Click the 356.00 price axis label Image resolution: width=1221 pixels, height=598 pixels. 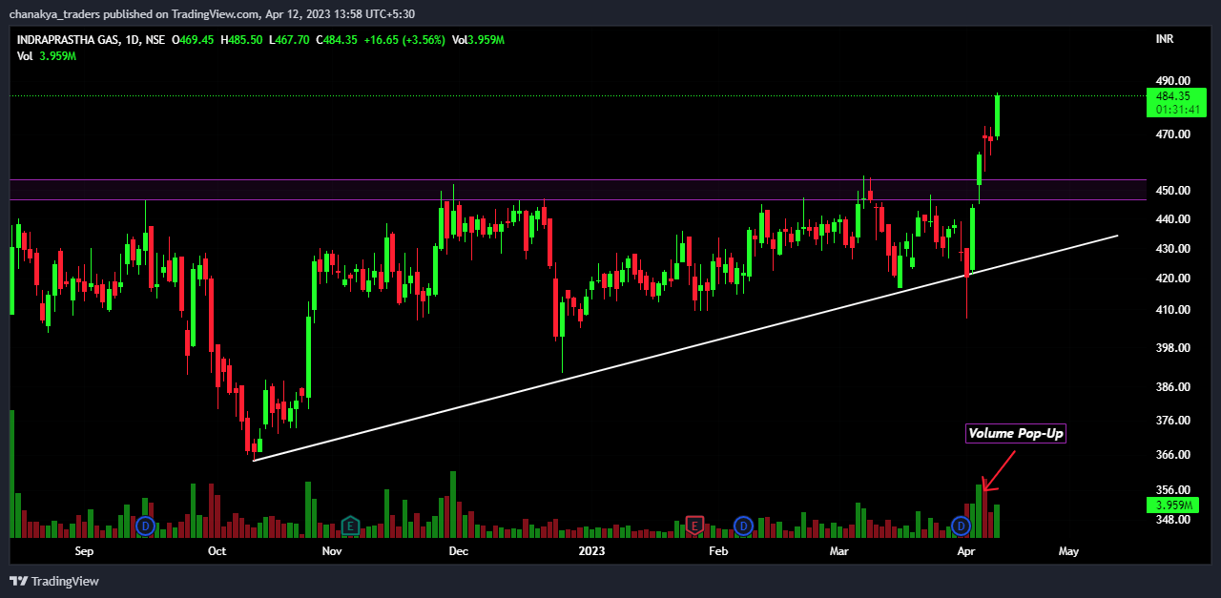1172,490
